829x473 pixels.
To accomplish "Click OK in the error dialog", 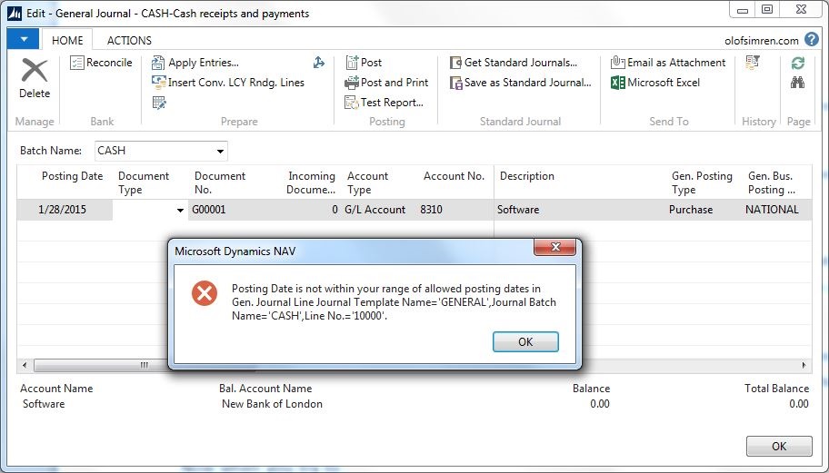I will point(525,341).
